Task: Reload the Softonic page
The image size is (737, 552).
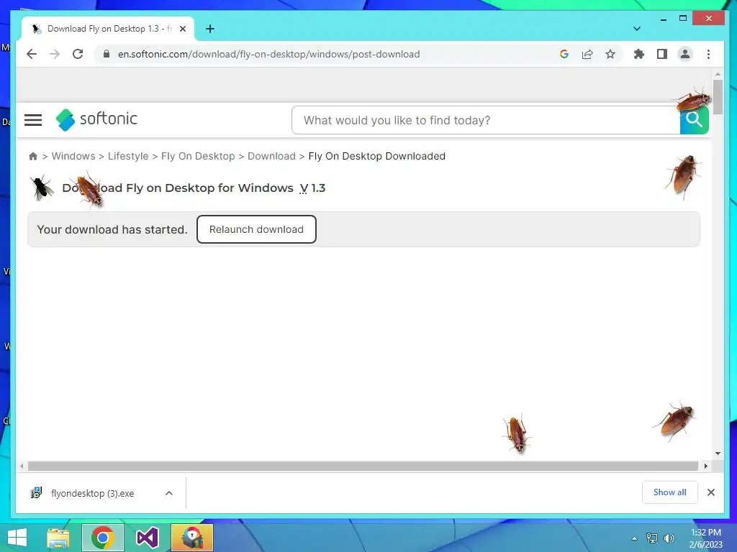Action: [x=78, y=54]
